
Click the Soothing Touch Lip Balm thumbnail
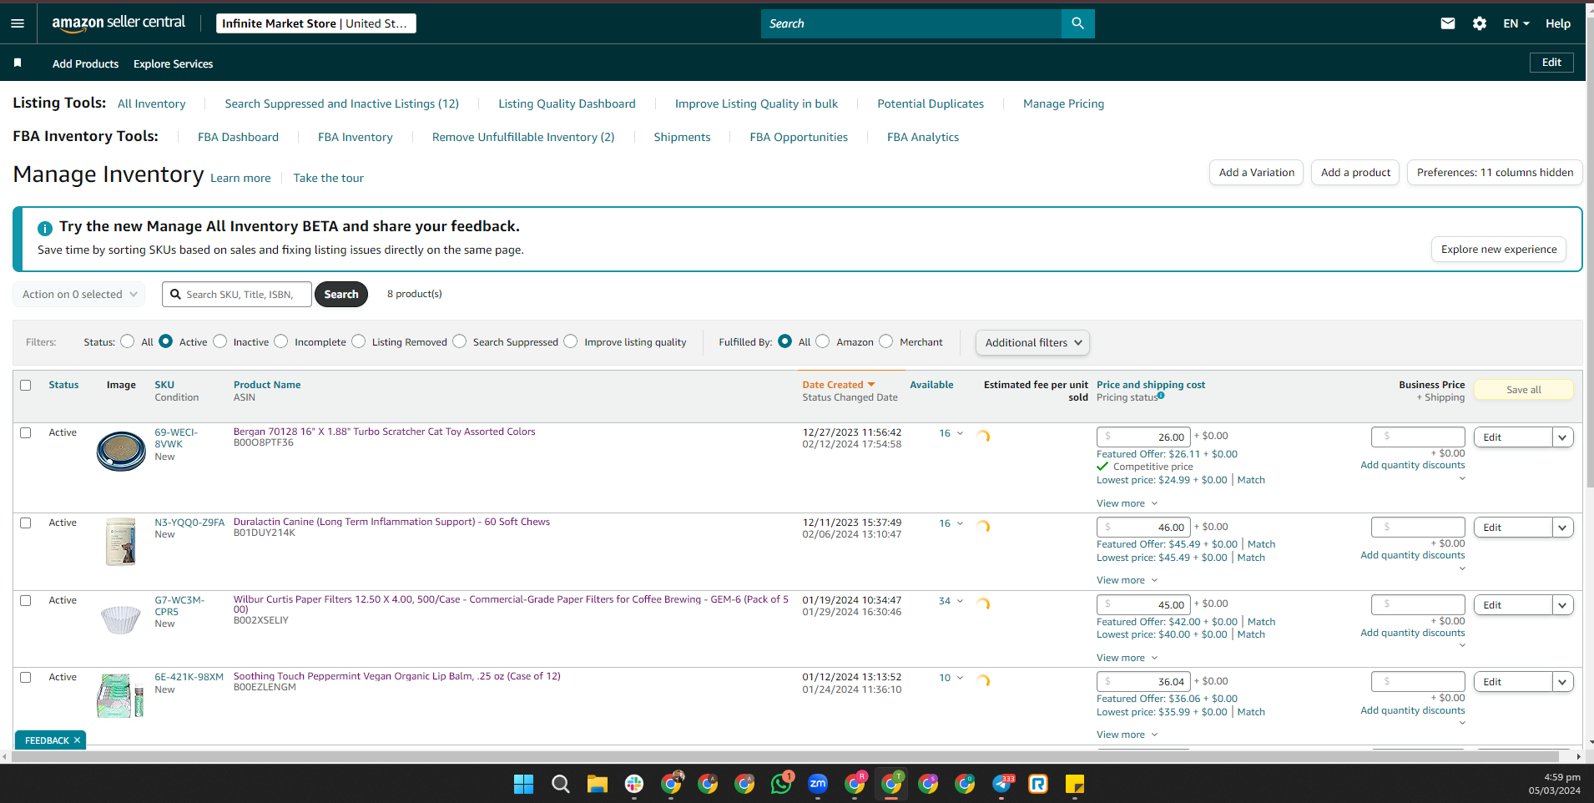click(121, 695)
